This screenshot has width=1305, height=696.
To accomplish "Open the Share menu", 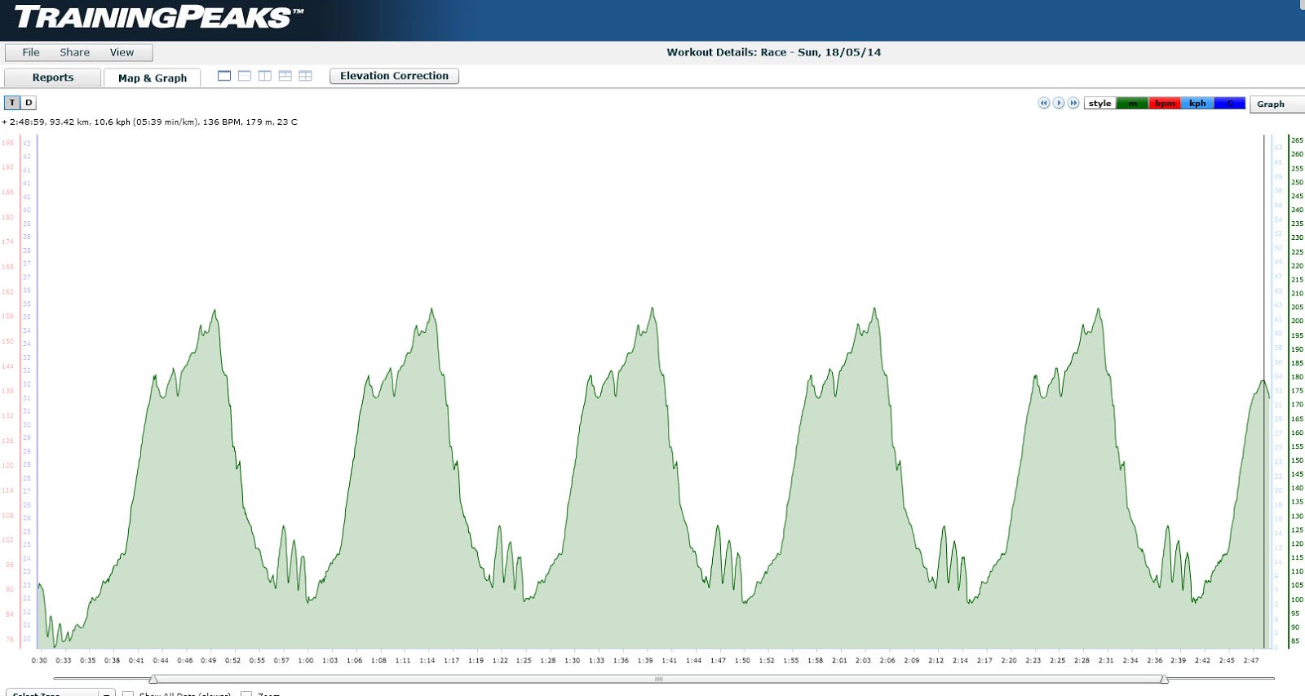I will [74, 52].
